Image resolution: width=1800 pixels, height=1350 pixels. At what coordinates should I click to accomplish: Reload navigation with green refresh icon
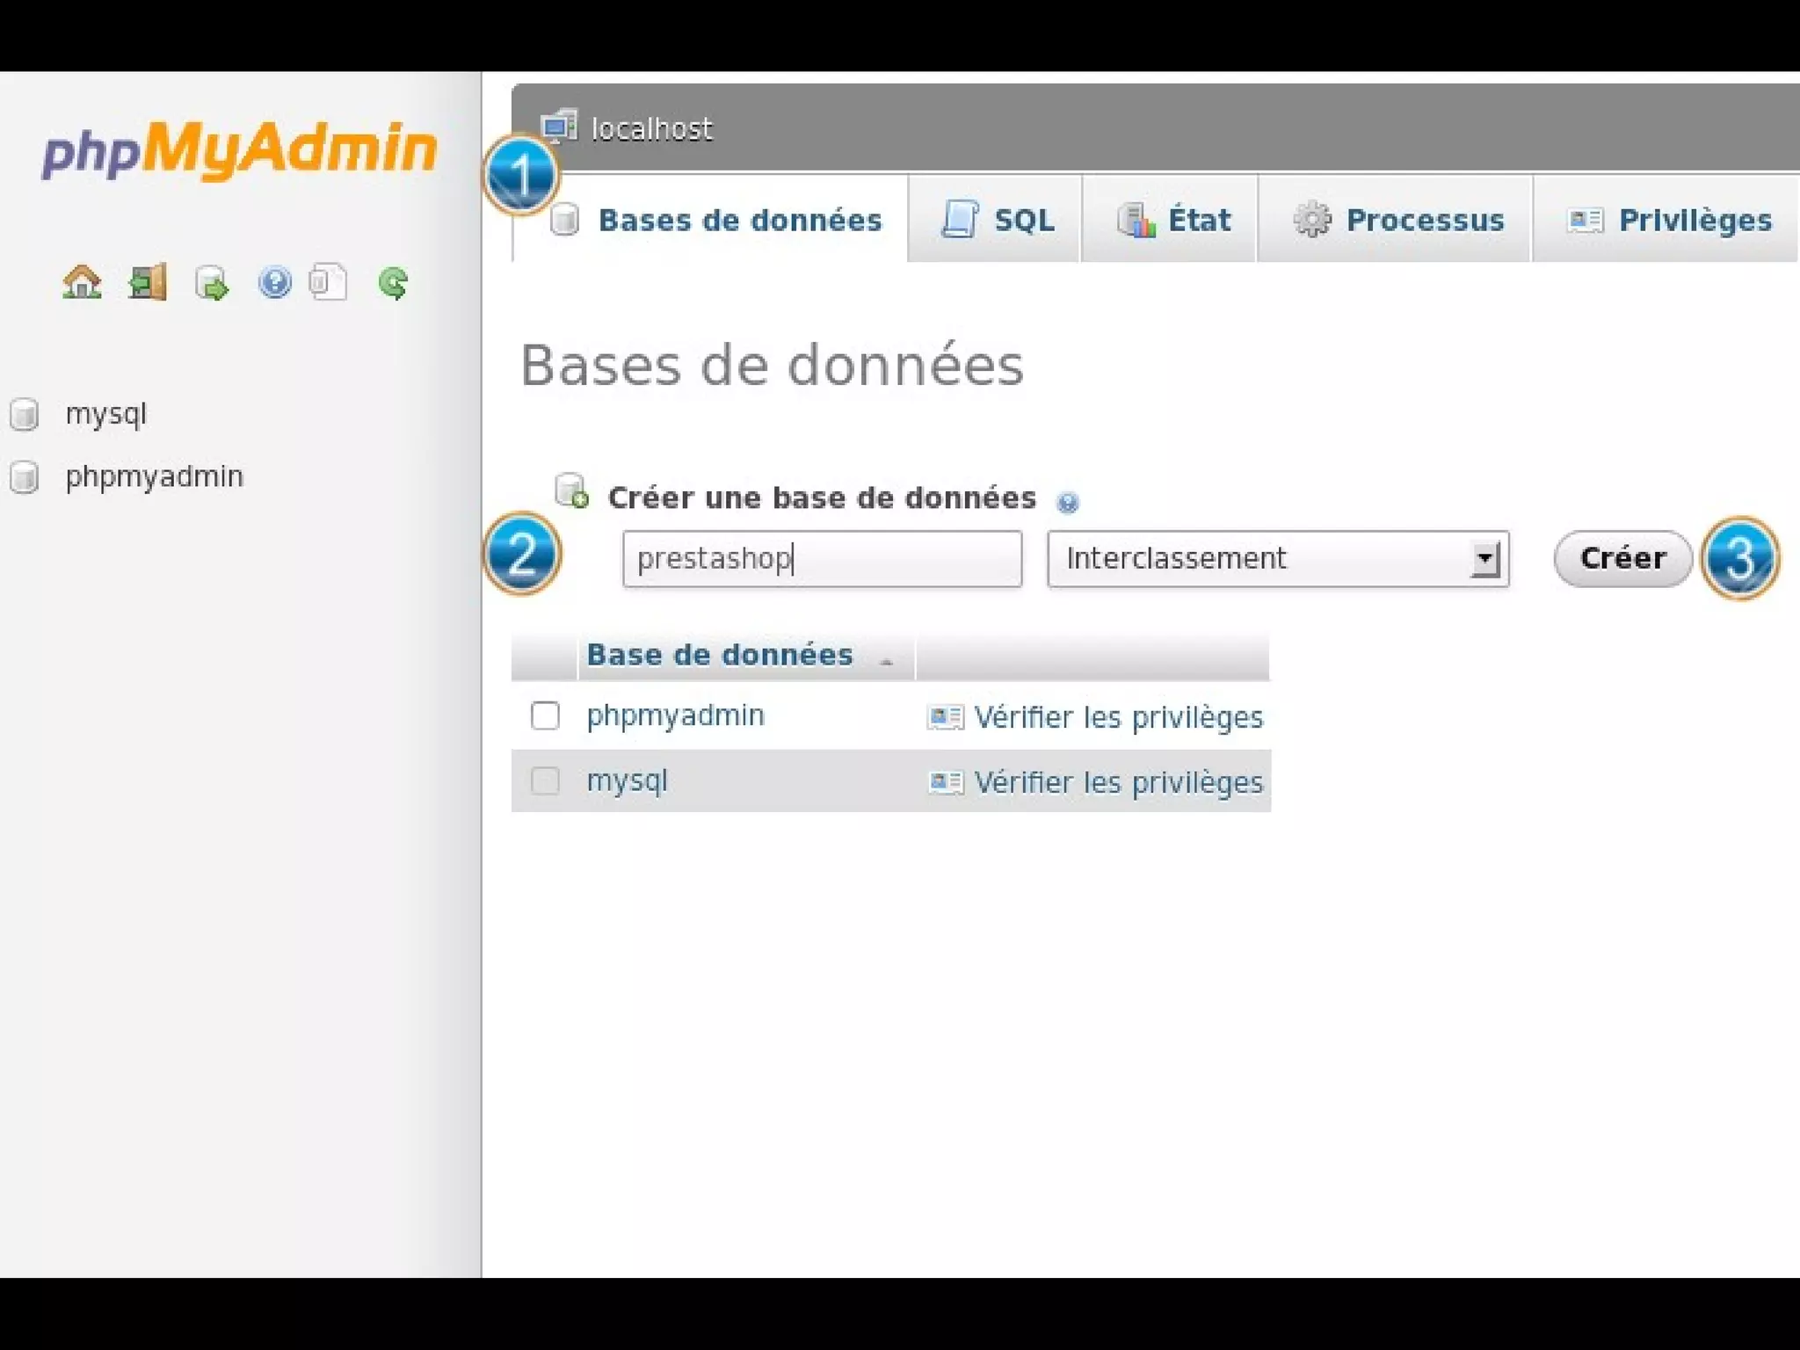pos(392,282)
